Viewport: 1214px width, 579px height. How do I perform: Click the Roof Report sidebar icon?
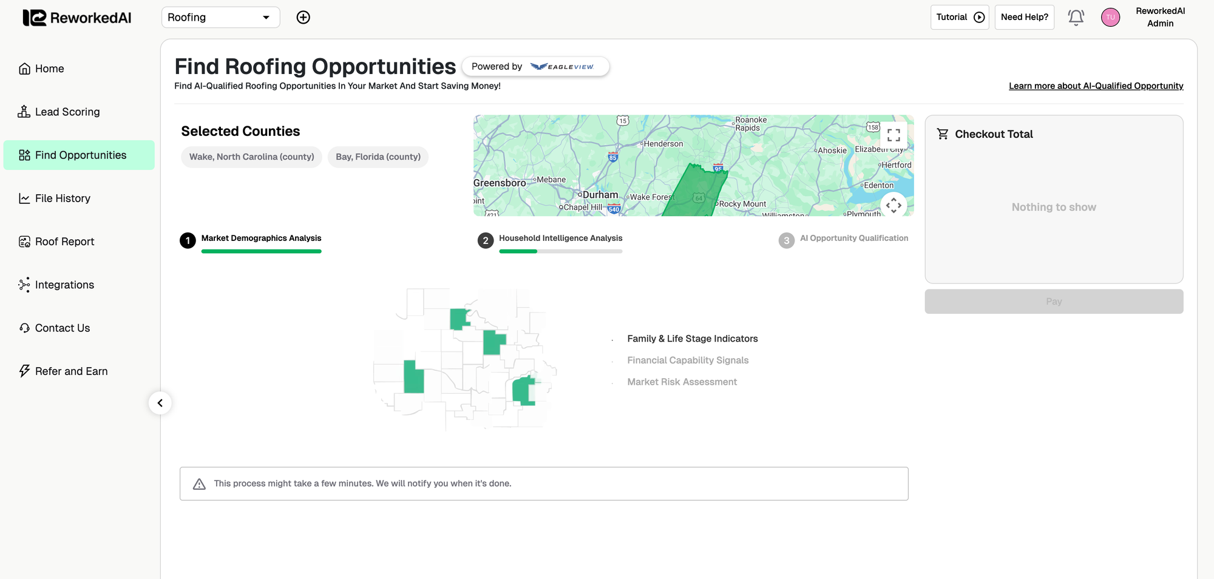point(24,242)
